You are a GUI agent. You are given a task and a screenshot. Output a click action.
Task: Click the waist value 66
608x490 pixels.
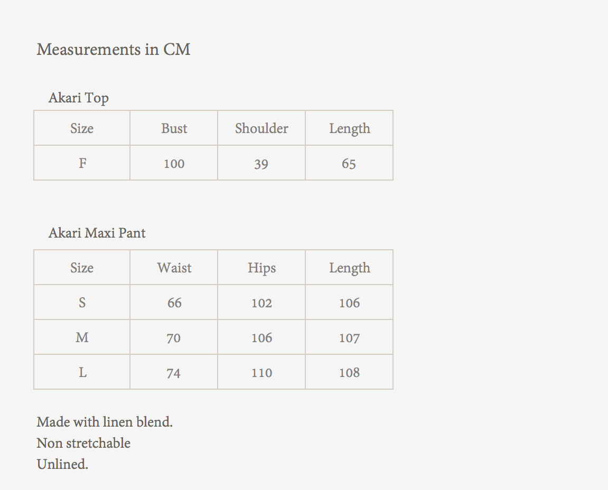(174, 303)
